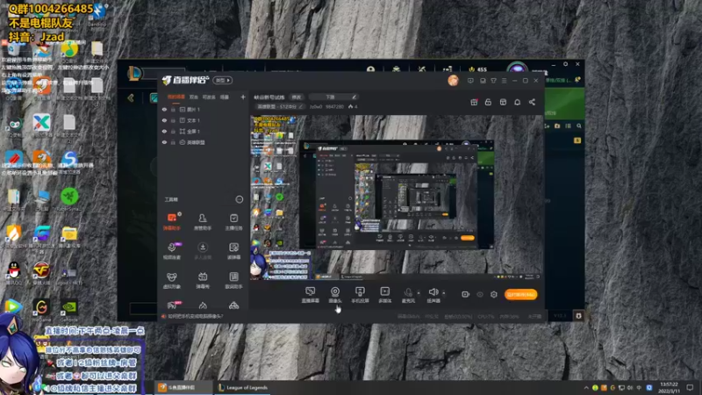Open the gift box icon with red dot

click(474, 102)
